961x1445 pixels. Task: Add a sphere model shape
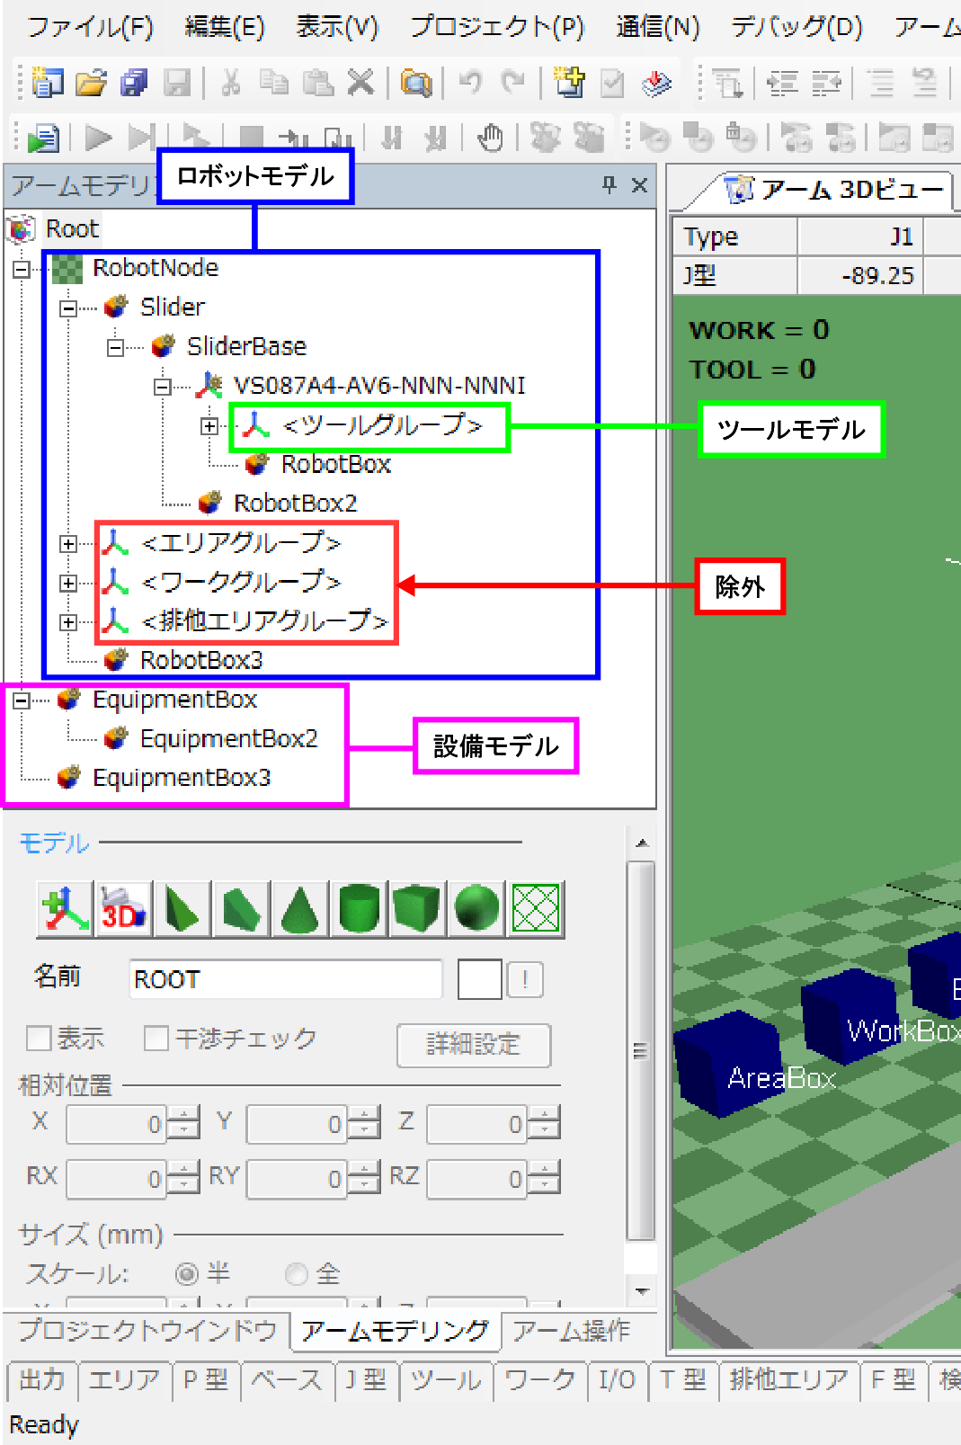point(476,908)
